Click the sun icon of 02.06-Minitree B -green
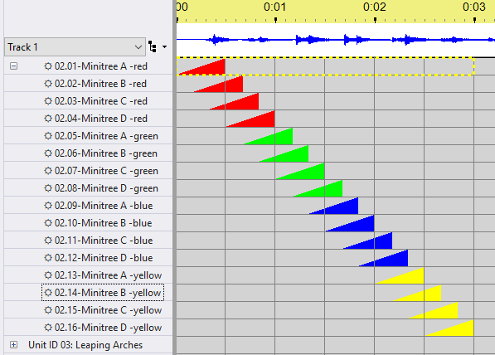The height and width of the screenshot is (355, 495). pyautogui.click(x=48, y=153)
